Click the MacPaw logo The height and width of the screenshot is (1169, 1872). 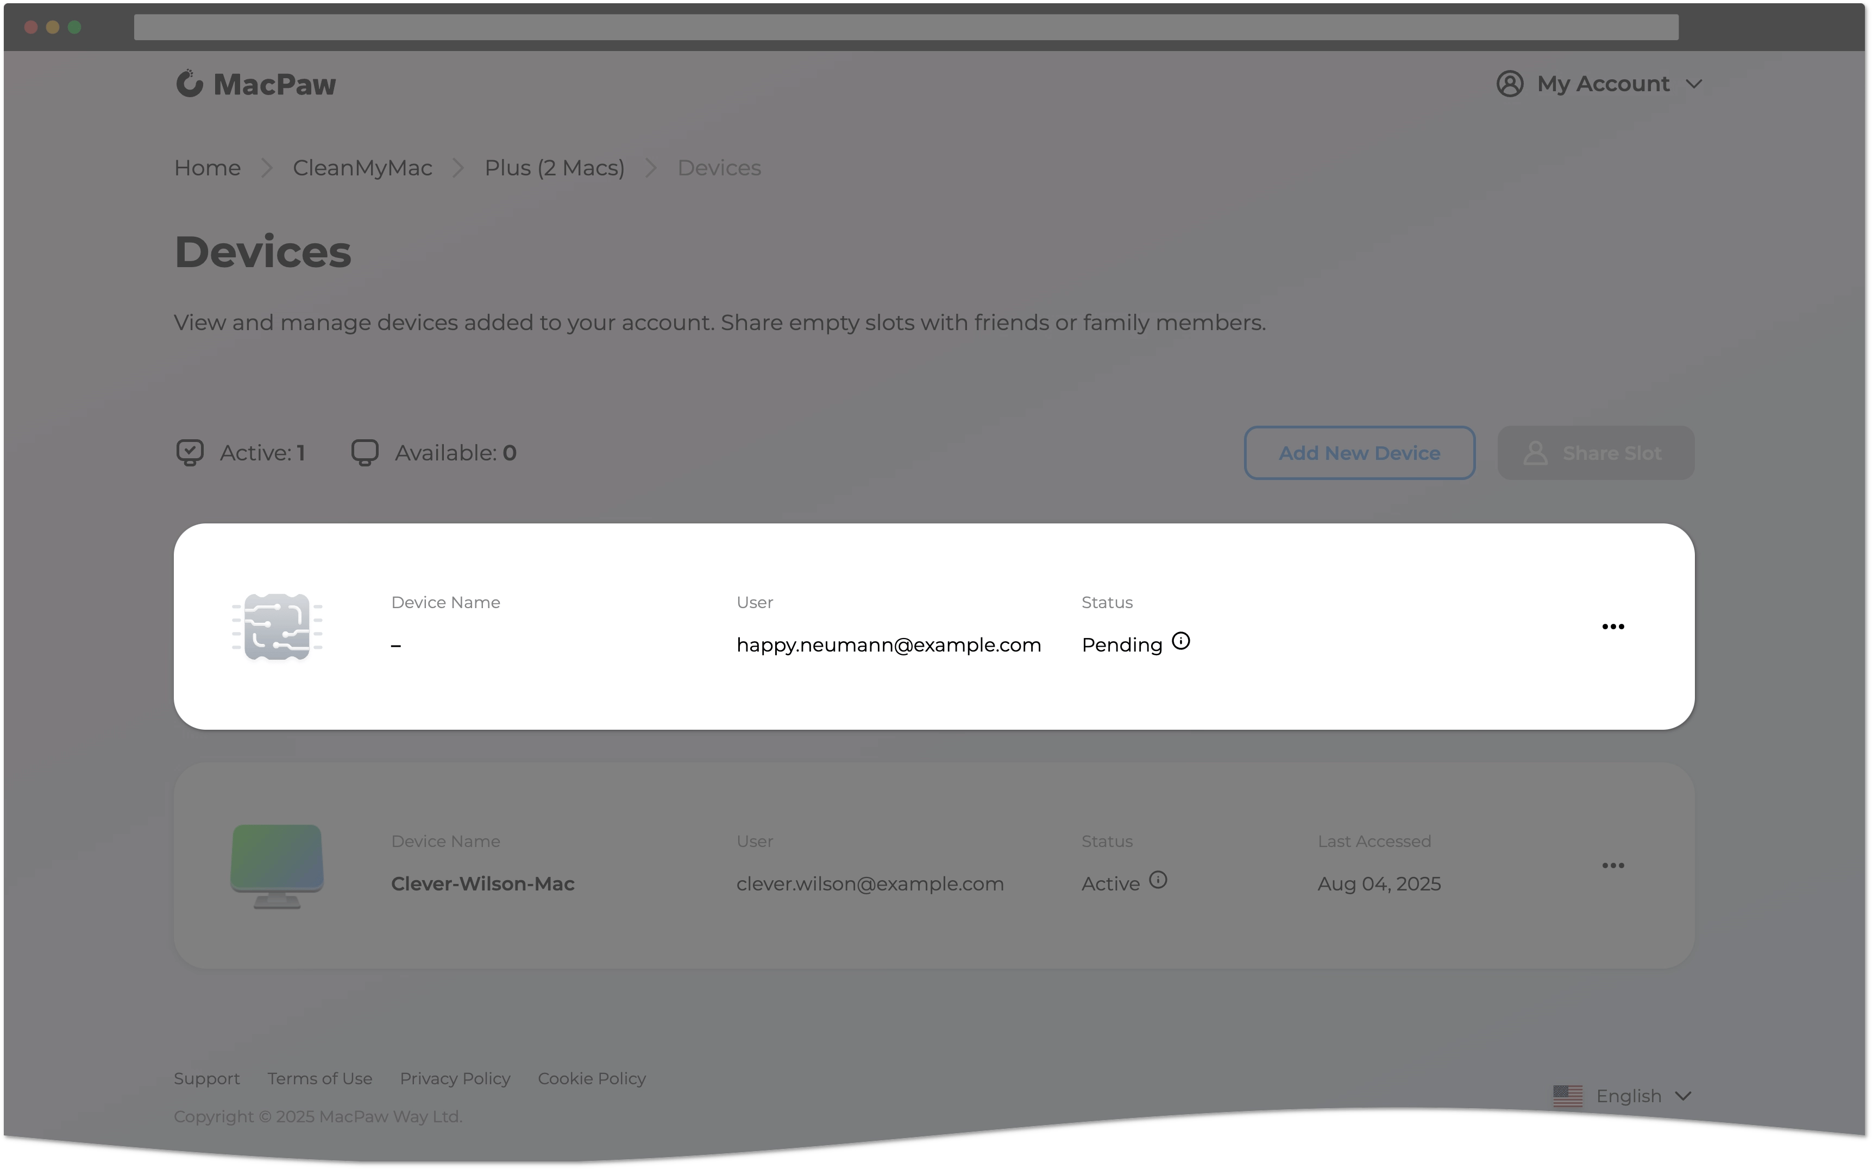255,84
